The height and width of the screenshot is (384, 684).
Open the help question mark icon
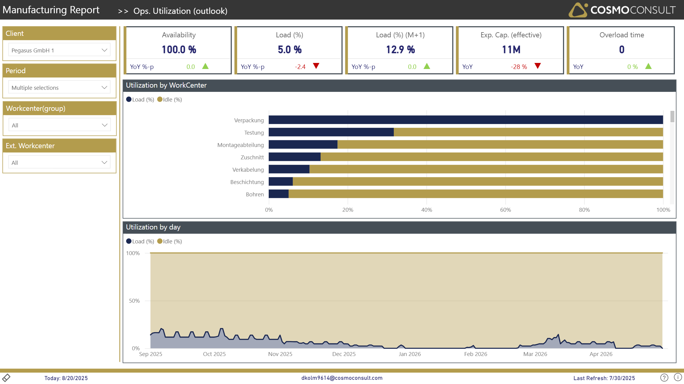[664, 377]
